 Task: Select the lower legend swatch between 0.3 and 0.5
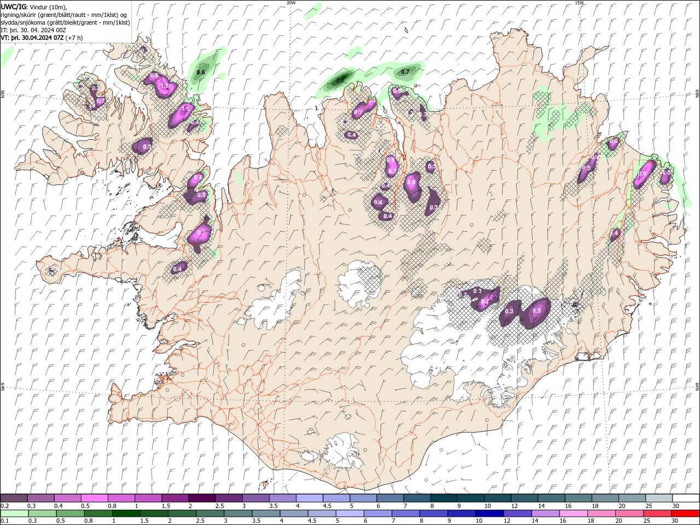(42, 514)
